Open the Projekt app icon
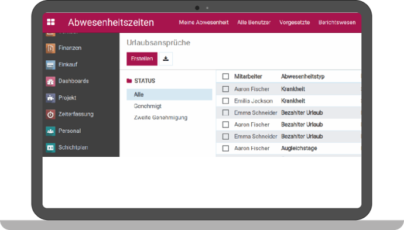 [50, 98]
